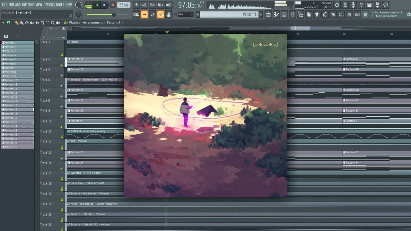Open the PATTERNS menu
The width and height of the screenshot is (411, 231).
pyautogui.click(x=28, y=5)
